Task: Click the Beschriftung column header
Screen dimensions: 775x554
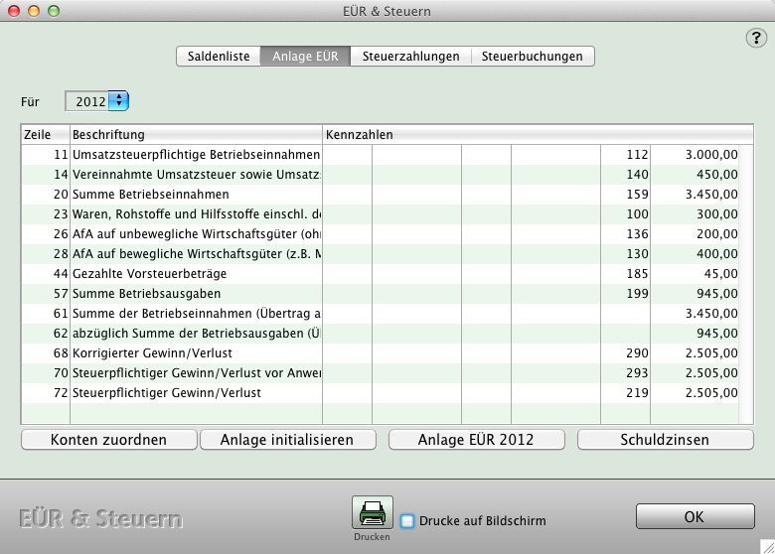Action: click(195, 134)
